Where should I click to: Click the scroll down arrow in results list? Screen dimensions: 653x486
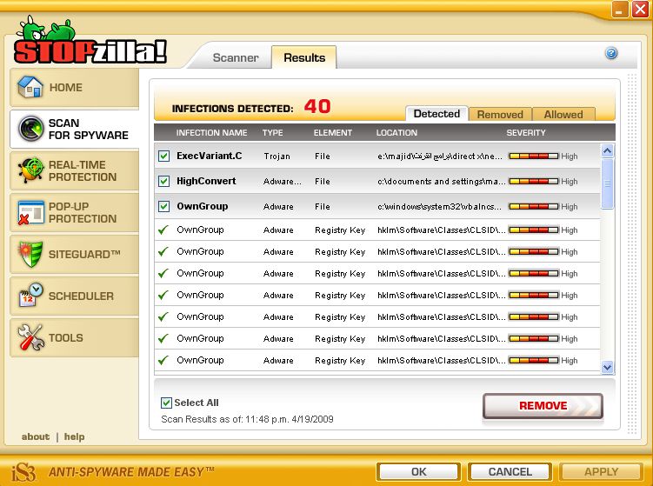click(607, 367)
